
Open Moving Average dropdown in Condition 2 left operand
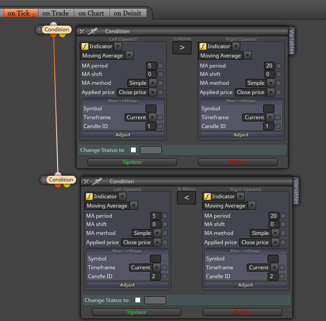click(x=134, y=206)
